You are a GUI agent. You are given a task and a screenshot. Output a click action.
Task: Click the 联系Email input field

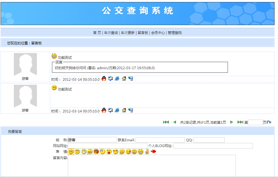coord(160,140)
